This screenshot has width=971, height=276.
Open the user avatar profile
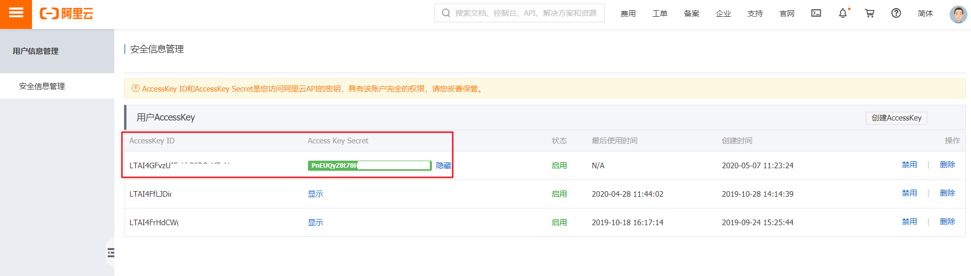958,14
